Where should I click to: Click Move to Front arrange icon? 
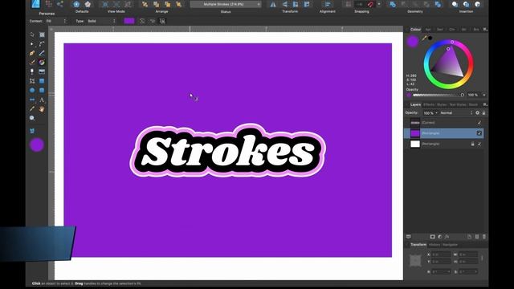[178, 4]
